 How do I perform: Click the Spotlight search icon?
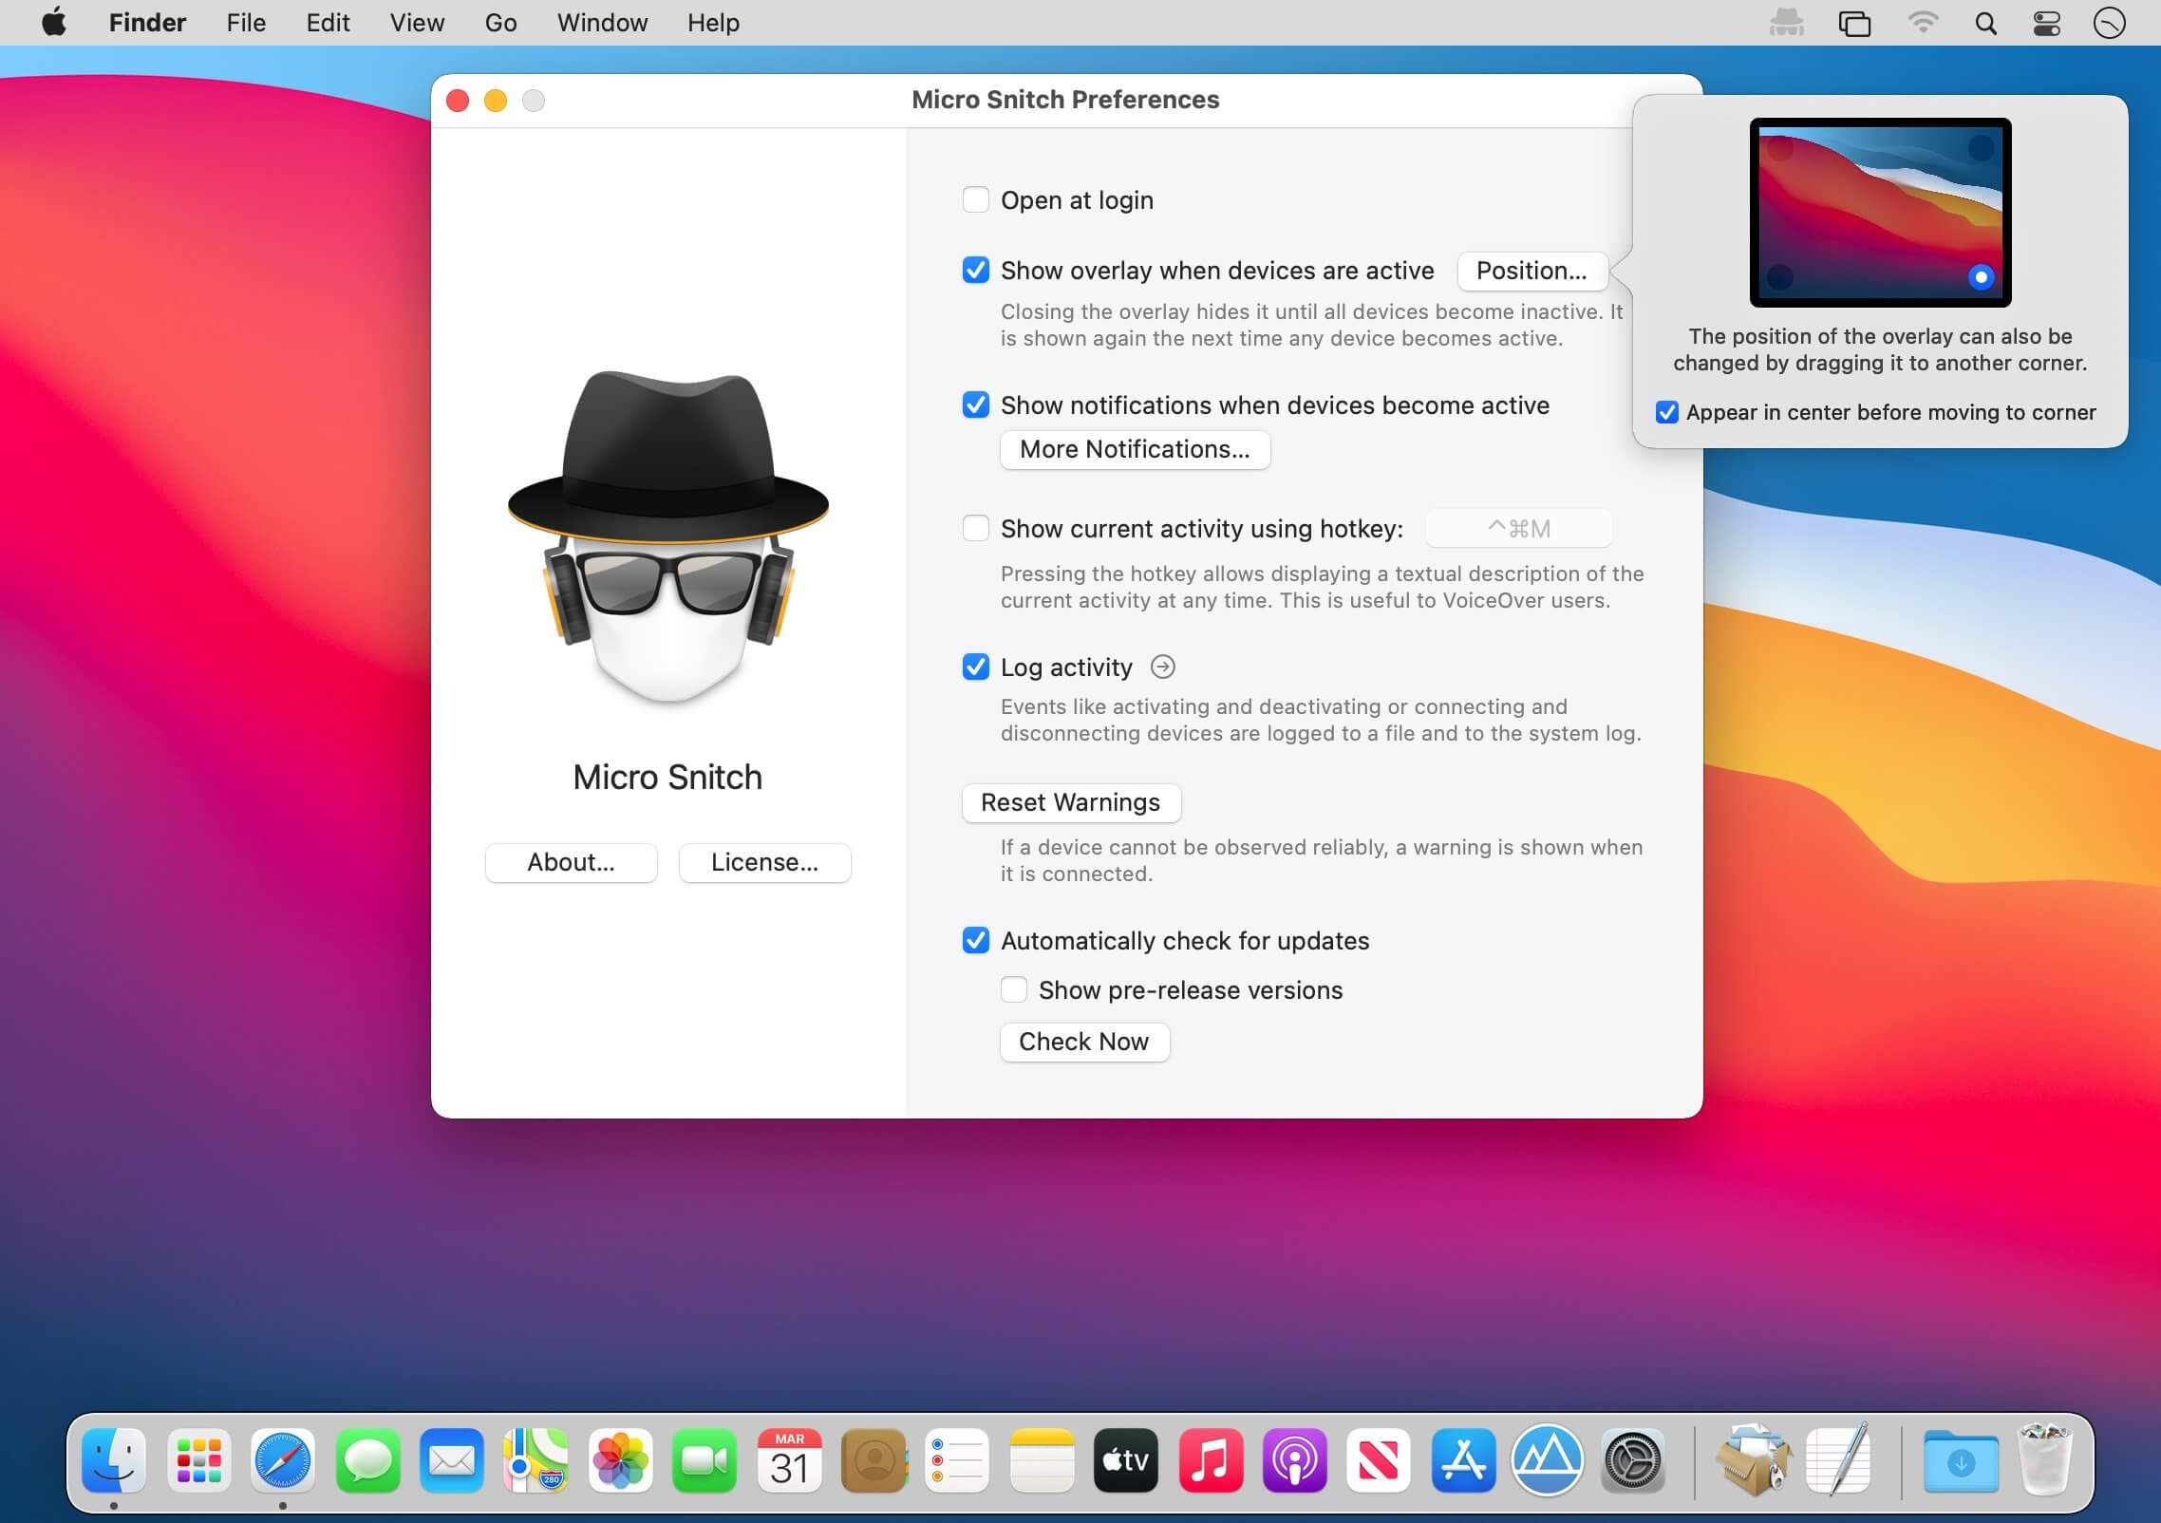pyautogui.click(x=1985, y=23)
